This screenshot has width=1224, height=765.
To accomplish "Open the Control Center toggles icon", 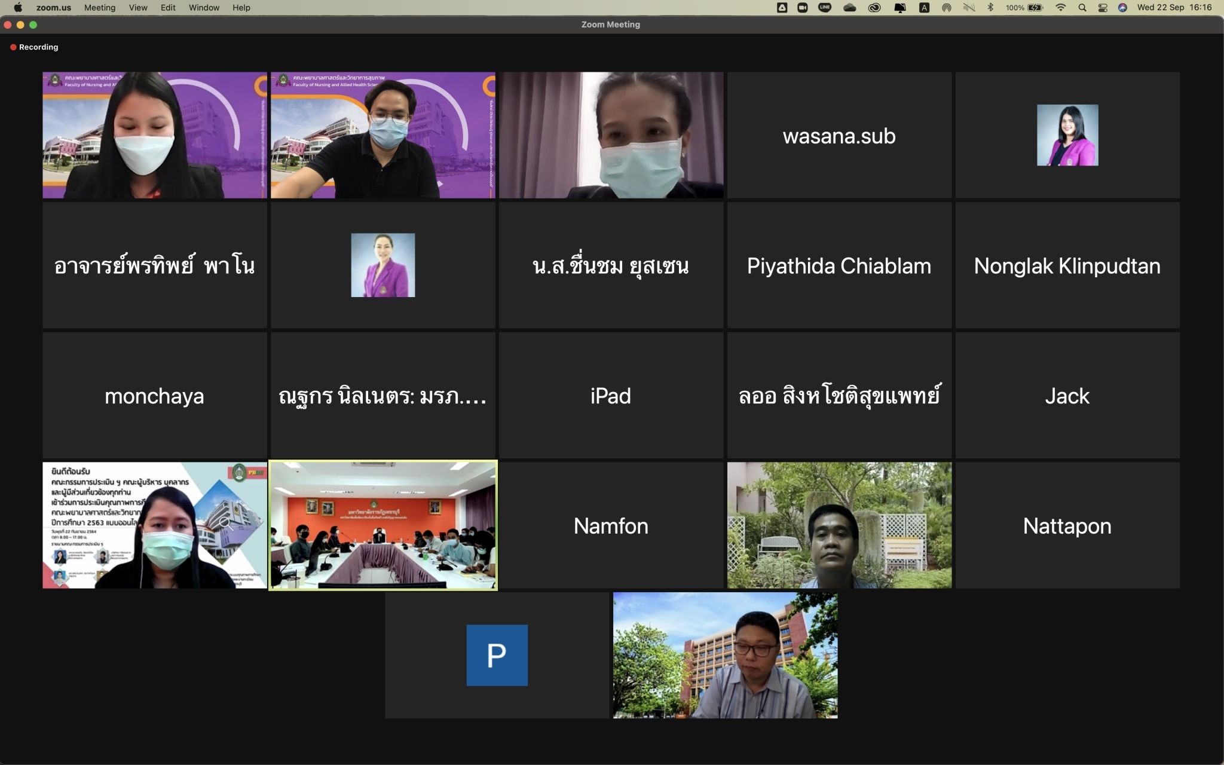I will click(1103, 8).
